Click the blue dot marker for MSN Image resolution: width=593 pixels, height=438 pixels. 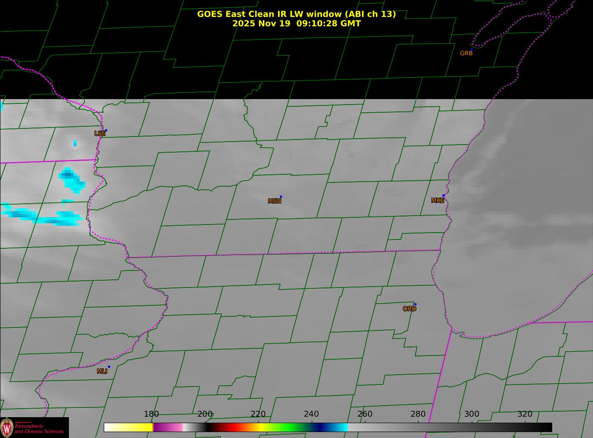tap(281, 197)
